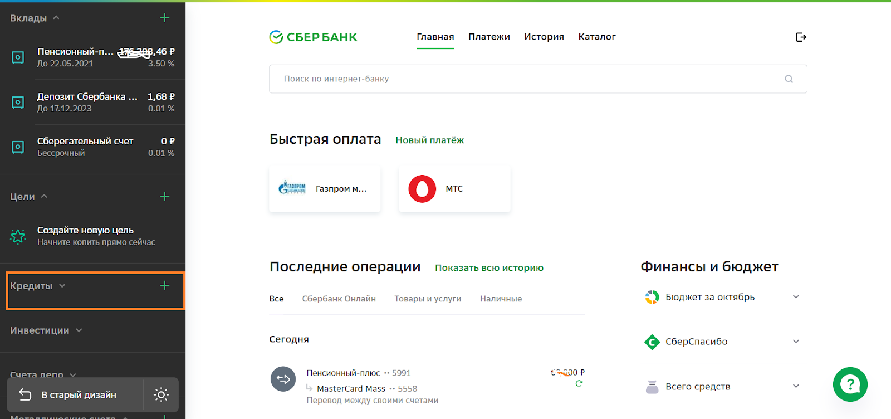Image resolution: width=891 pixels, height=419 pixels.
Task: Add a new credit with plus icon in Кредиты
Action: pyautogui.click(x=165, y=285)
